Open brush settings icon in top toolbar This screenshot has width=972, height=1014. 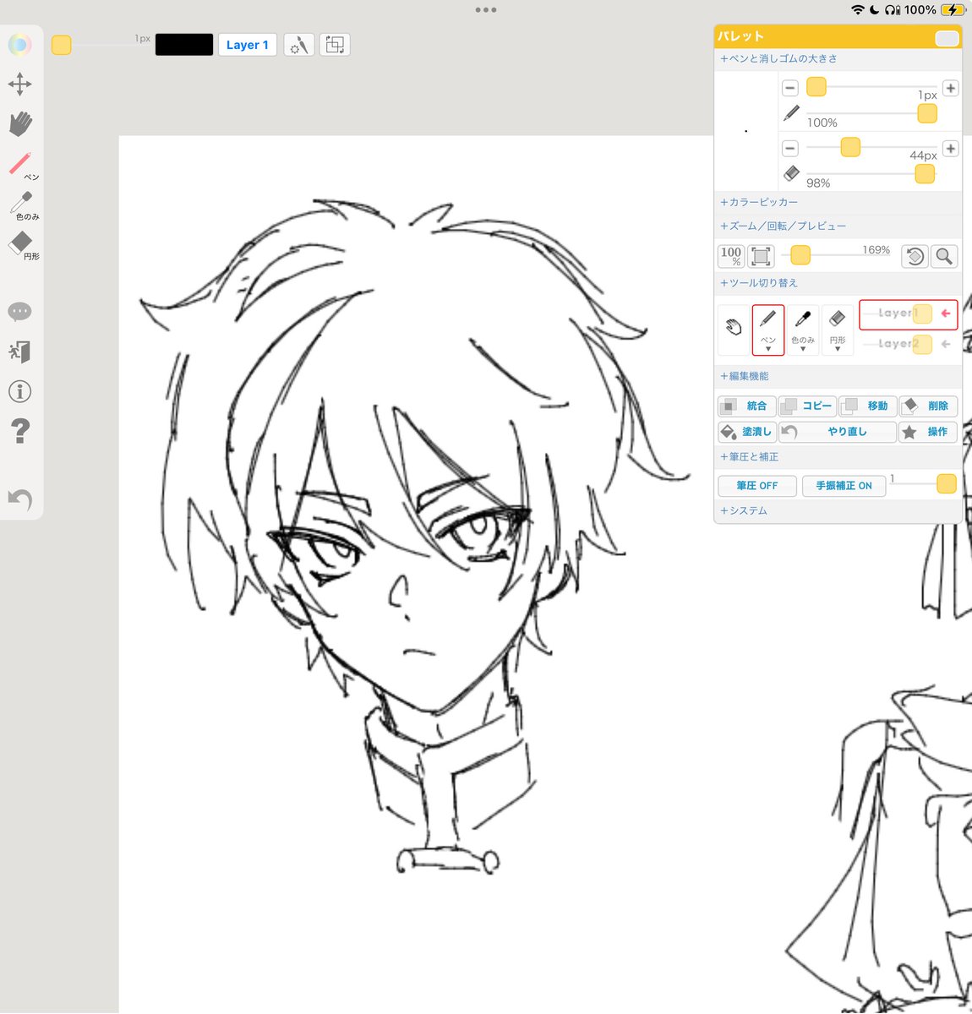(298, 45)
